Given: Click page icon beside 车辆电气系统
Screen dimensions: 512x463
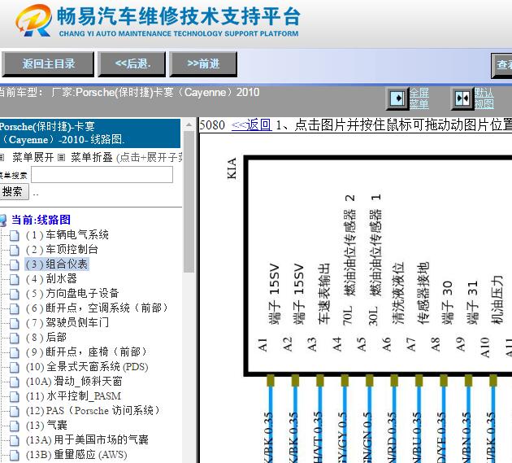Looking at the screenshot, I should pyautogui.click(x=14, y=235).
